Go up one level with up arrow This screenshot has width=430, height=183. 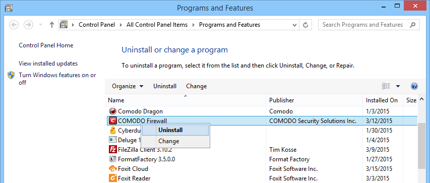[52, 25]
